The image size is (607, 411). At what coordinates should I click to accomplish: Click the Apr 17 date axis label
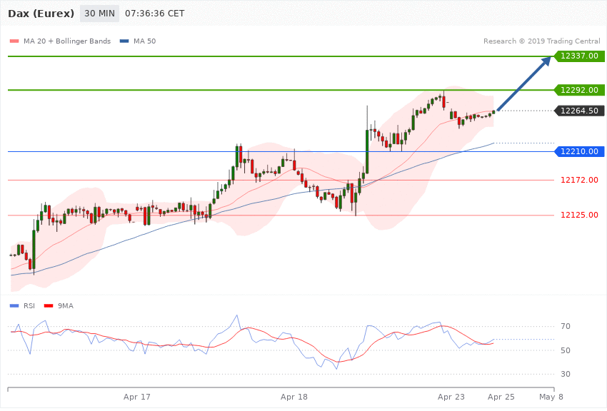[x=137, y=397]
